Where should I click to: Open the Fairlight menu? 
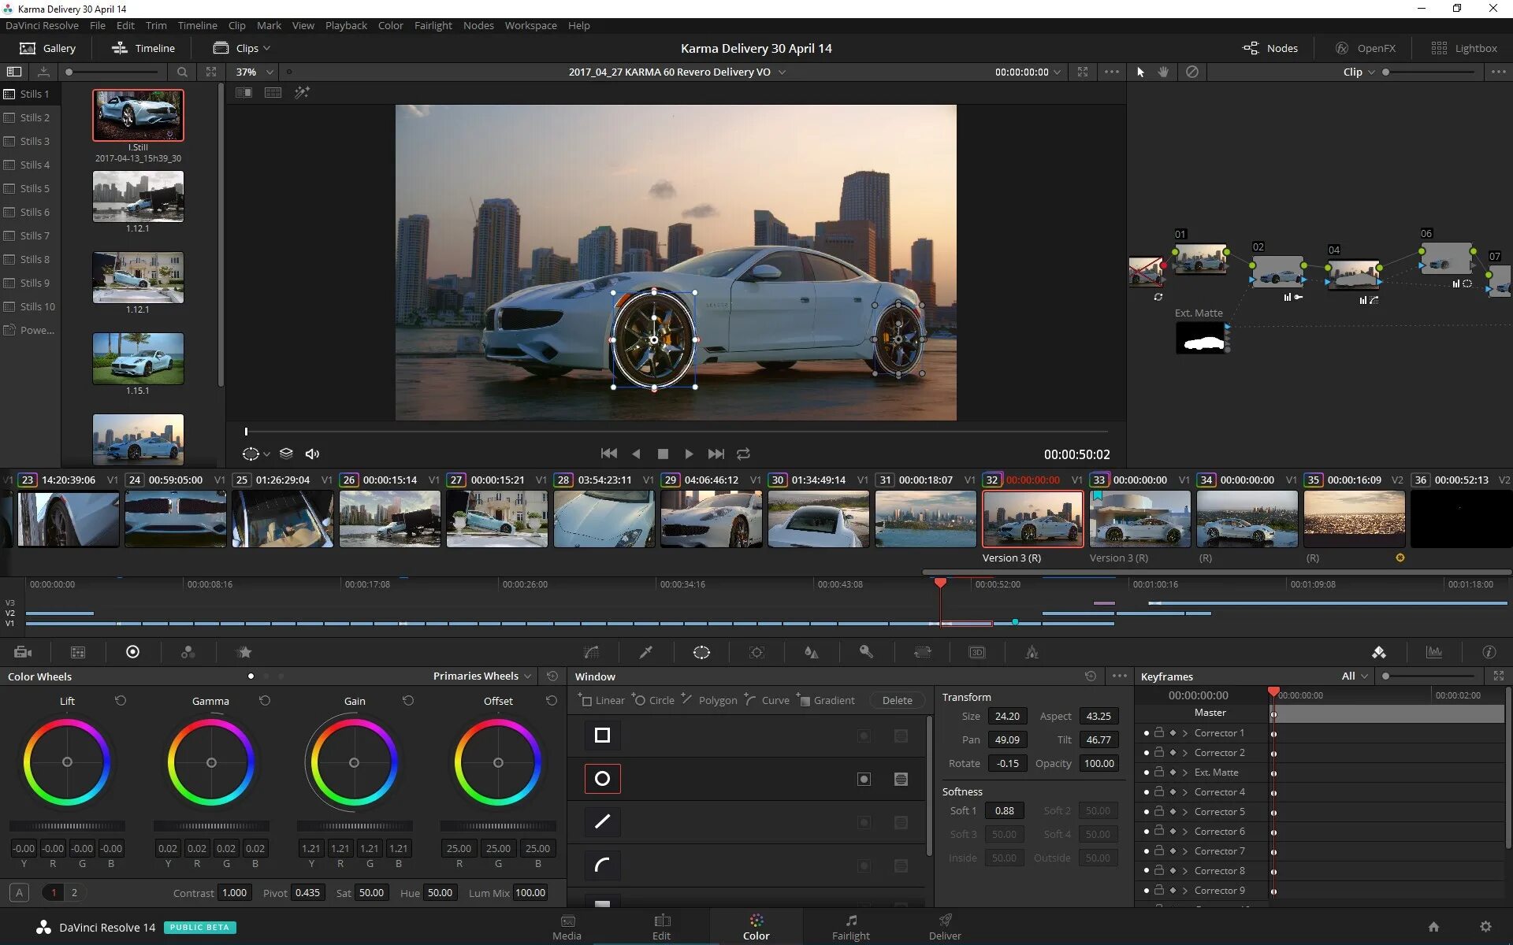tap(433, 25)
